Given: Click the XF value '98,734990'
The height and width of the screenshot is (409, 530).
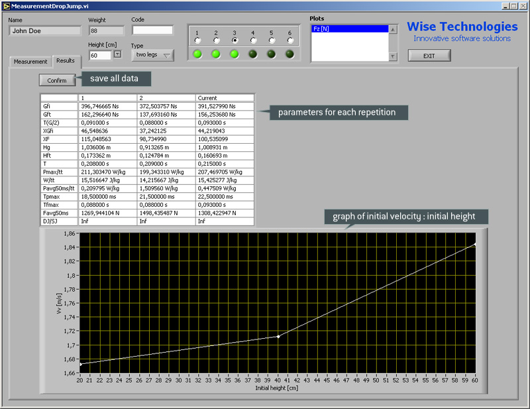Looking at the screenshot, I should (166, 139).
